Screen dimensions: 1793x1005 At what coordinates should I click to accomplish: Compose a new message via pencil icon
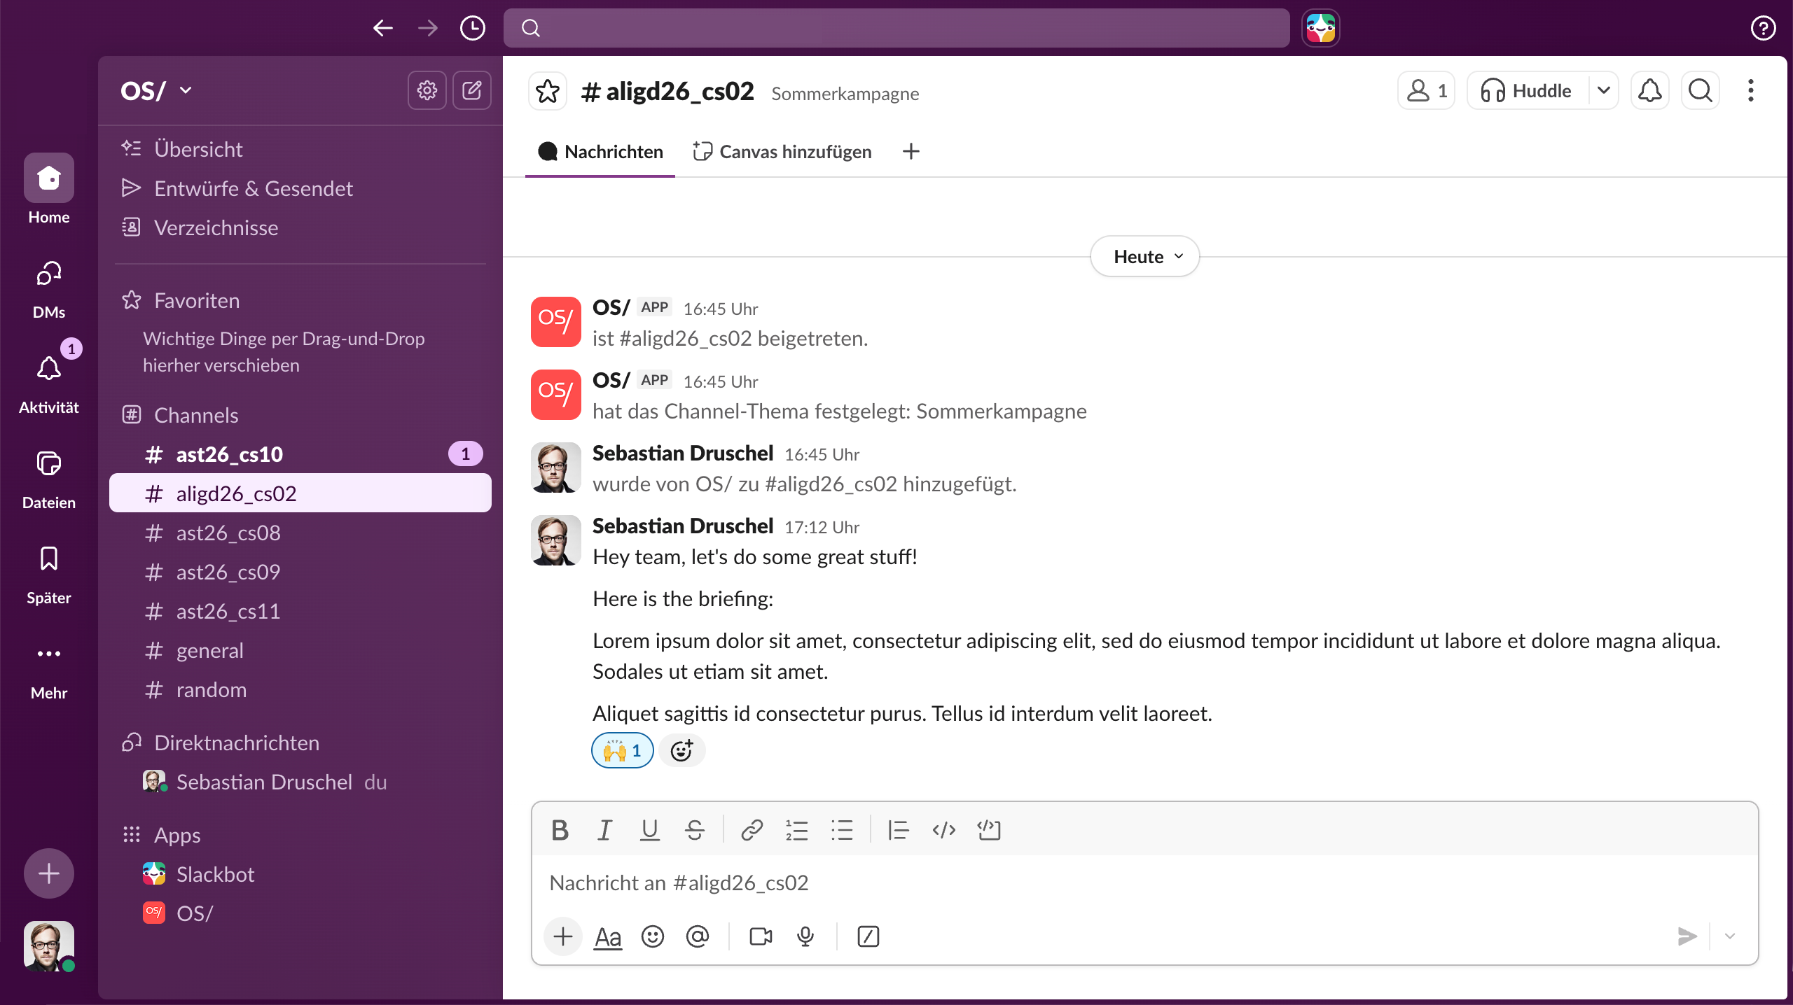pos(472,90)
